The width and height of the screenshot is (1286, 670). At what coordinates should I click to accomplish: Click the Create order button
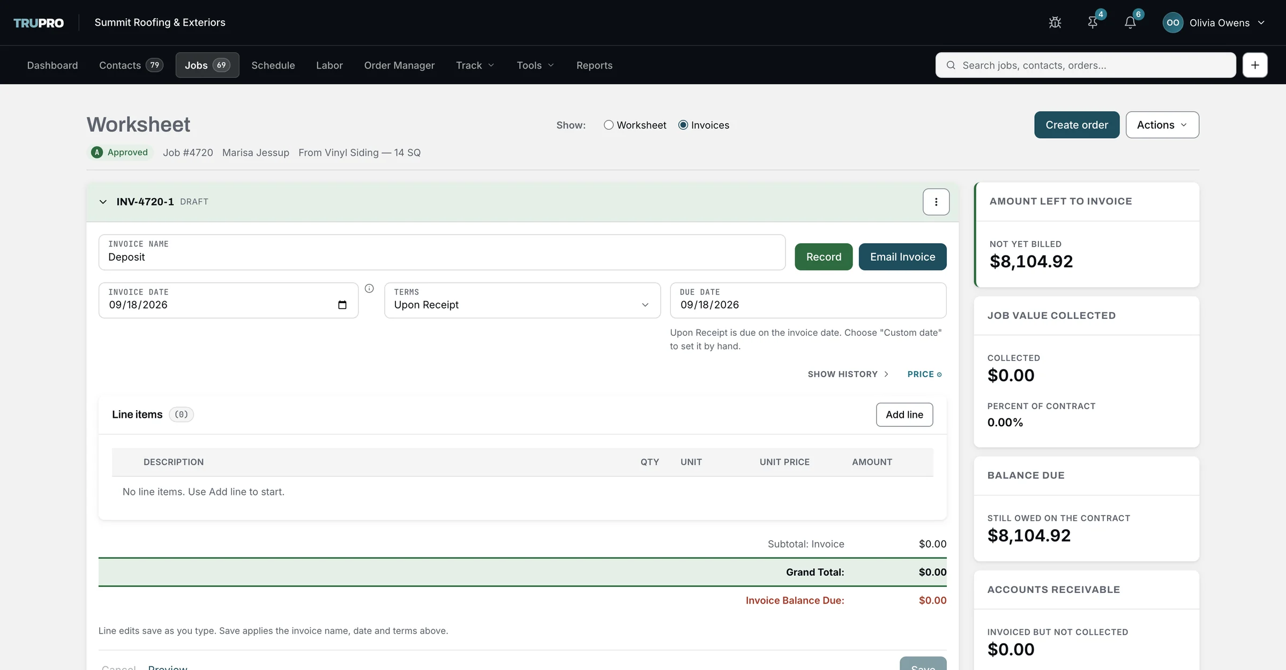[1076, 125]
